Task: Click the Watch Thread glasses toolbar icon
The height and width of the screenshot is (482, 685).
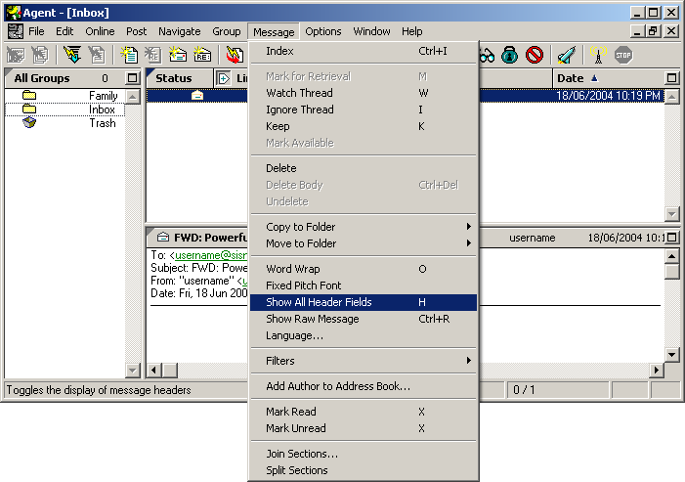Action: click(x=486, y=55)
